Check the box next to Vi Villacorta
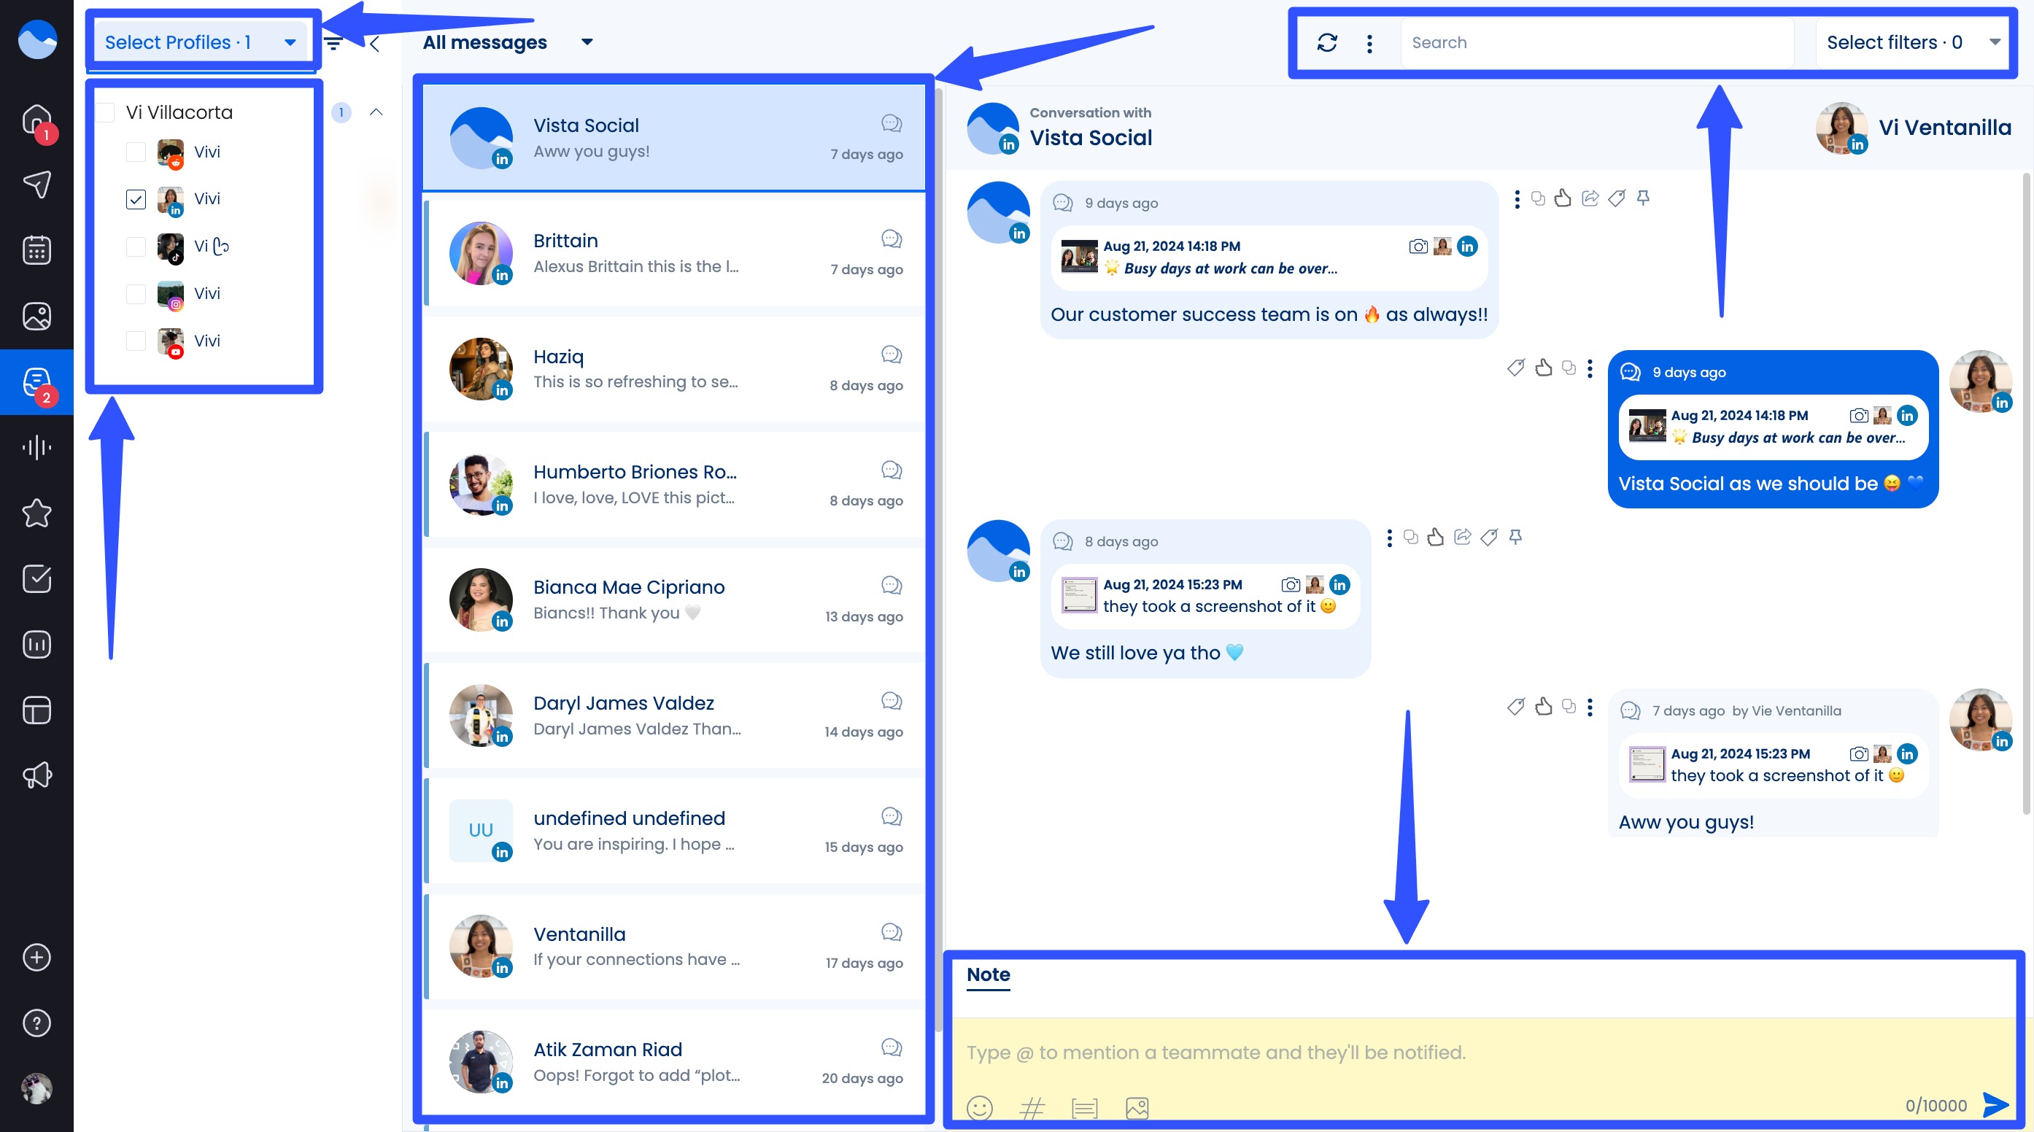This screenshot has width=2034, height=1132. tap(106, 112)
